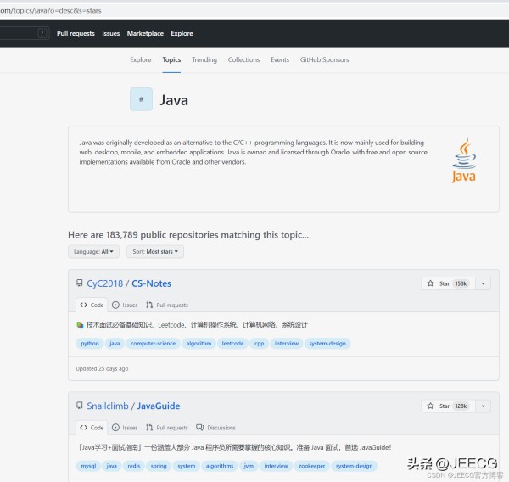Click the redis topic tag
This screenshot has width=509, height=482.
tap(134, 466)
